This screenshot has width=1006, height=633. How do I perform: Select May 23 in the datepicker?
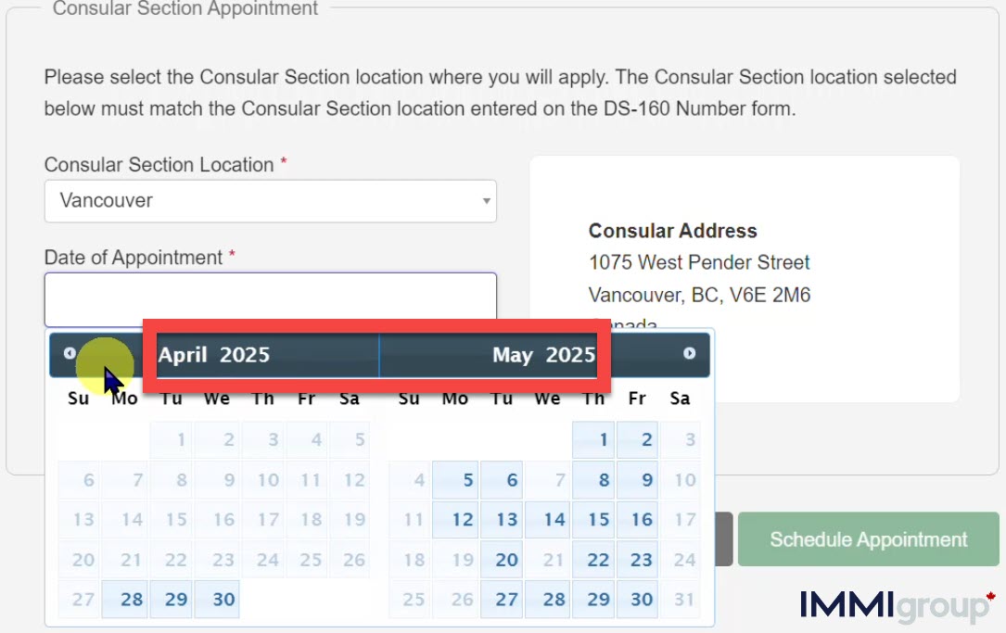click(x=638, y=560)
